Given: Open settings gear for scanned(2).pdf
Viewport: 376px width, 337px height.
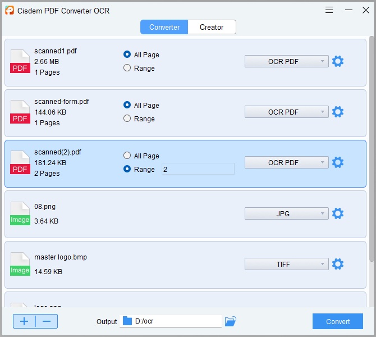Looking at the screenshot, I should 338,162.
